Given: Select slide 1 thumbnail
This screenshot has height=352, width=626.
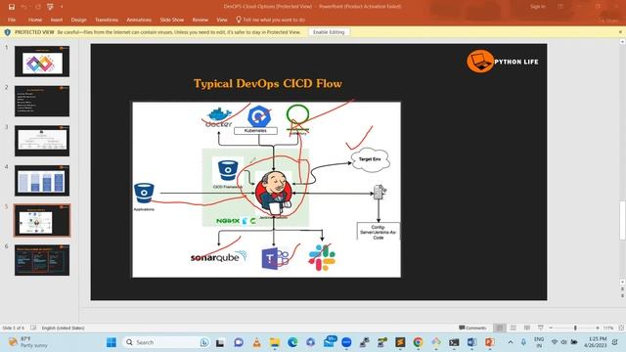Looking at the screenshot, I should coord(42,62).
